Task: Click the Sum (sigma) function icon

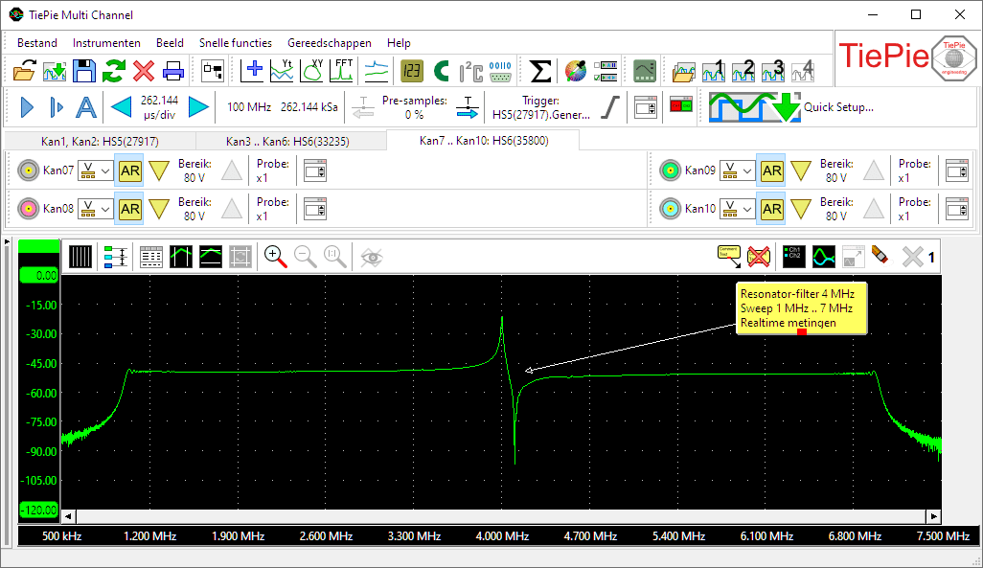Action: tap(538, 69)
